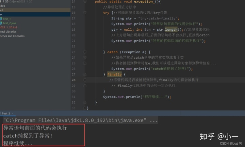The image size is (245, 147).
Task: Click the Exception e parameter on line 23
Action: [133, 52]
